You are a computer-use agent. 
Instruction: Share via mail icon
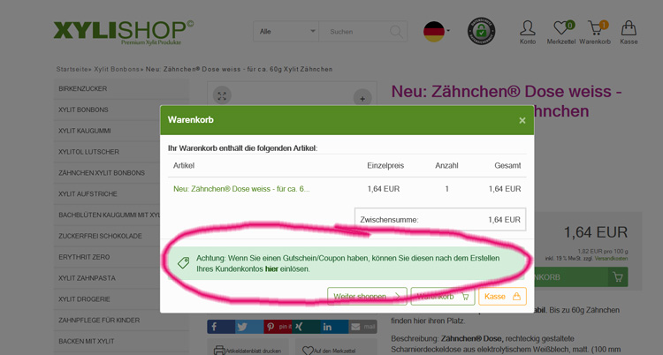click(x=362, y=327)
